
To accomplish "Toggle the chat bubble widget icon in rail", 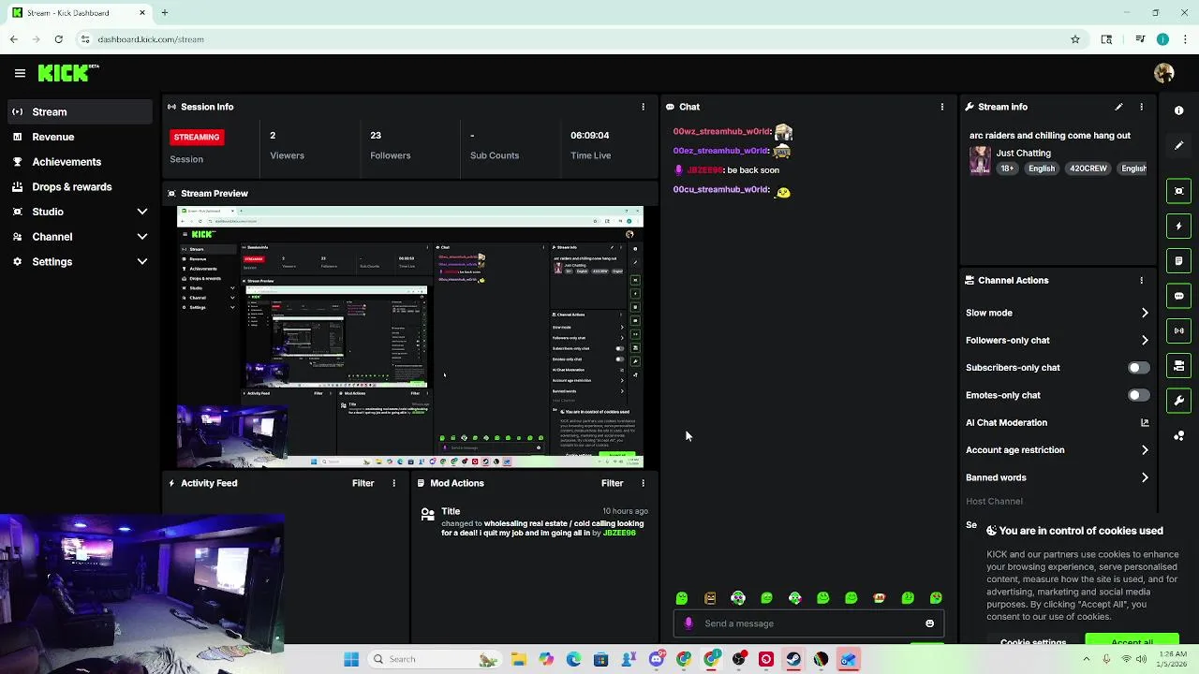I will [x=1179, y=296].
